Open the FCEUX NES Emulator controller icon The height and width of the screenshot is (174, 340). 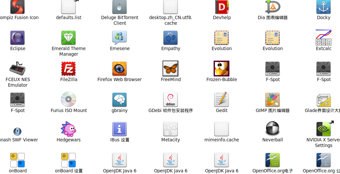17,69
